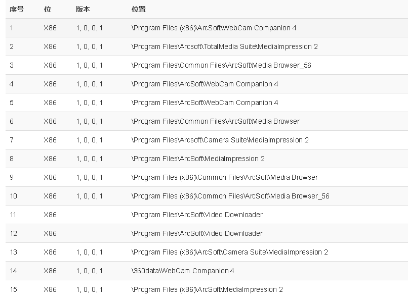The image size is (408, 303).
Task: Select row 9 path Program Files (x86)\Common Files\ArcSoft\Media Browser
Action: [x=225, y=177]
